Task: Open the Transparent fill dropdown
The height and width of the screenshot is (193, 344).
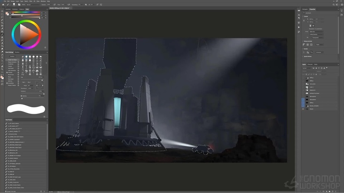Action: tap(318, 37)
